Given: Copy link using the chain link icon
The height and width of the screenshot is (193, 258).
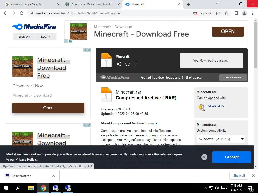Looking at the screenshot, I should [127, 64].
